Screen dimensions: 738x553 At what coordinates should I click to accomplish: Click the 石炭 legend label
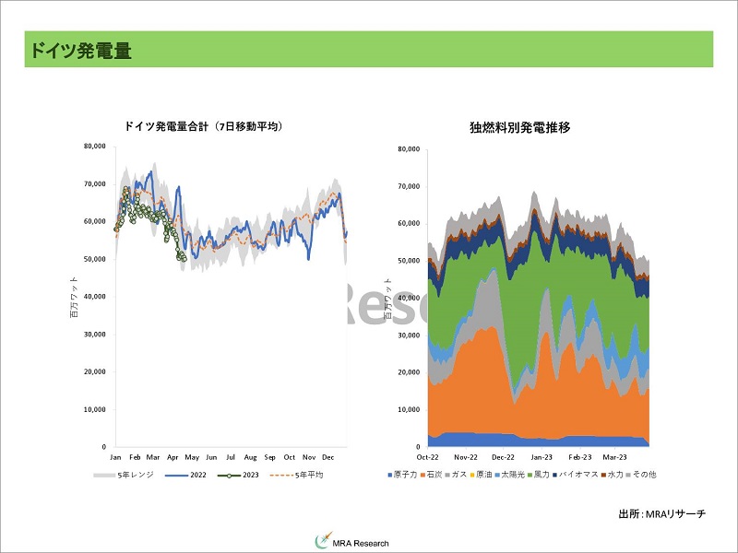(434, 475)
